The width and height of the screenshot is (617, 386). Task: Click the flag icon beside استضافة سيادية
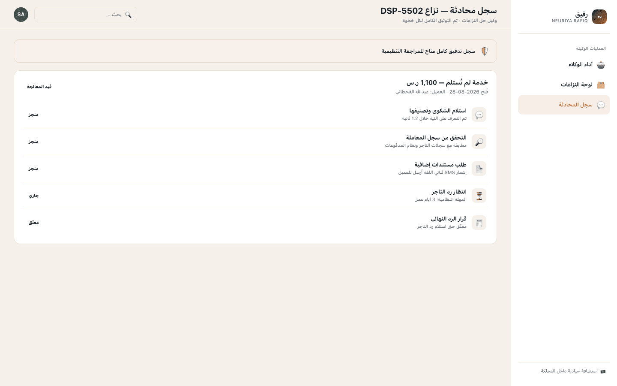tap(603, 371)
